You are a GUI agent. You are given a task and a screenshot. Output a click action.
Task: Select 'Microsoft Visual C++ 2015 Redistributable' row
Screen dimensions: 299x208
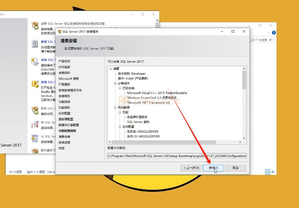pos(157,93)
